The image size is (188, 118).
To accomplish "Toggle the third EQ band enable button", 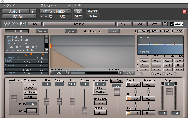I will (164, 74).
